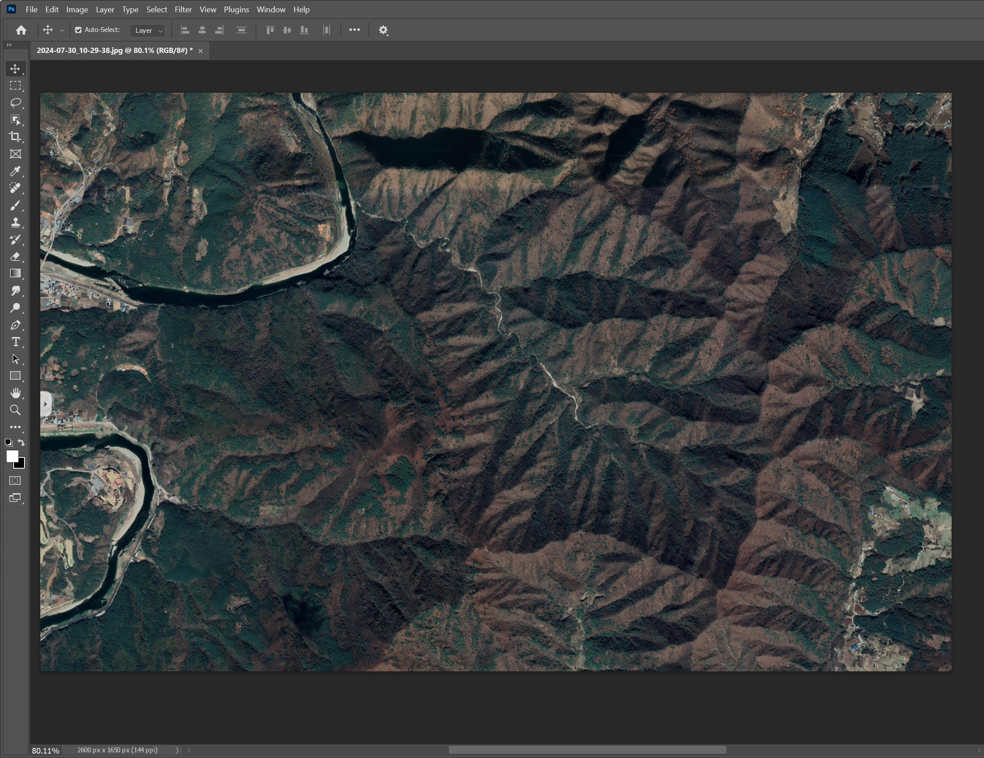Open the Image menu
984x758 pixels.
pyautogui.click(x=77, y=10)
